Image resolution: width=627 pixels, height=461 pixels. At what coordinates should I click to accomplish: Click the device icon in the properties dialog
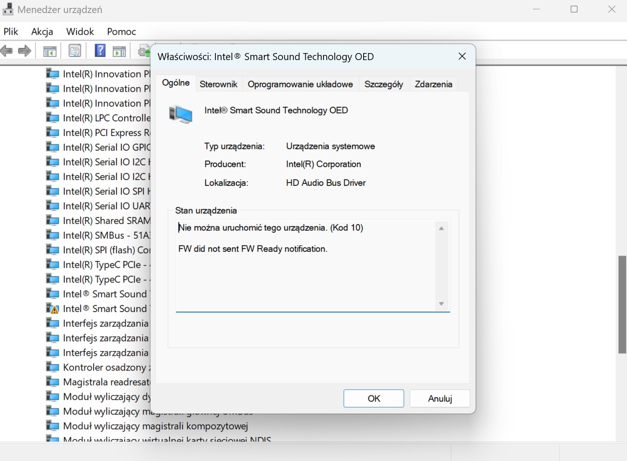click(180, 114)
